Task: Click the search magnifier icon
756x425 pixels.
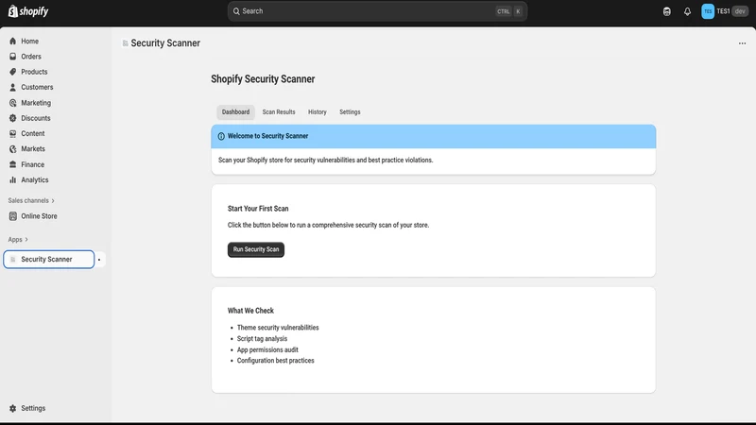Action: pos(236,11)
